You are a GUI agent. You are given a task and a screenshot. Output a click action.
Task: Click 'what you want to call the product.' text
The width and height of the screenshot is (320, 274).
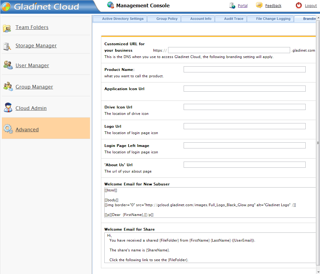[x=134, y=76]
